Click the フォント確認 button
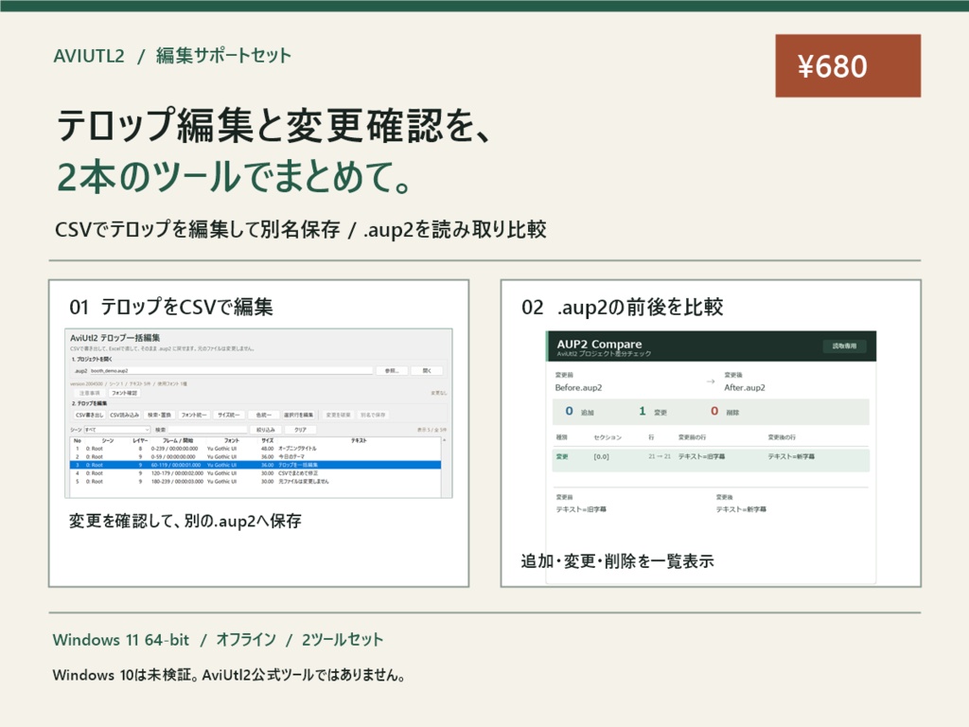Screen dimensions: 969x727 click(124, 393)
